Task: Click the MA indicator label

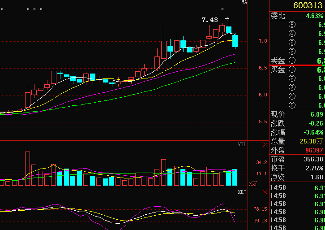Action: click(244, 2)
